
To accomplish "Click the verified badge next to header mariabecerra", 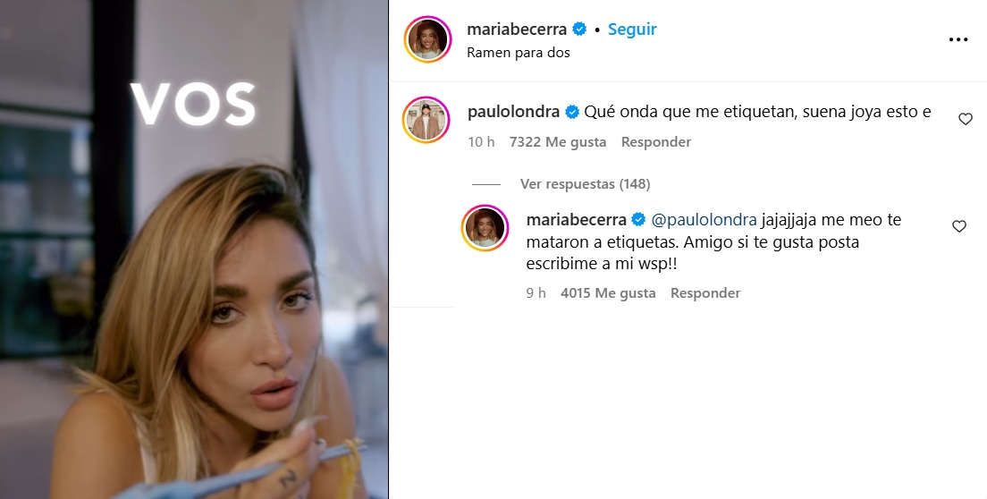I will click(x=579, y=30).
